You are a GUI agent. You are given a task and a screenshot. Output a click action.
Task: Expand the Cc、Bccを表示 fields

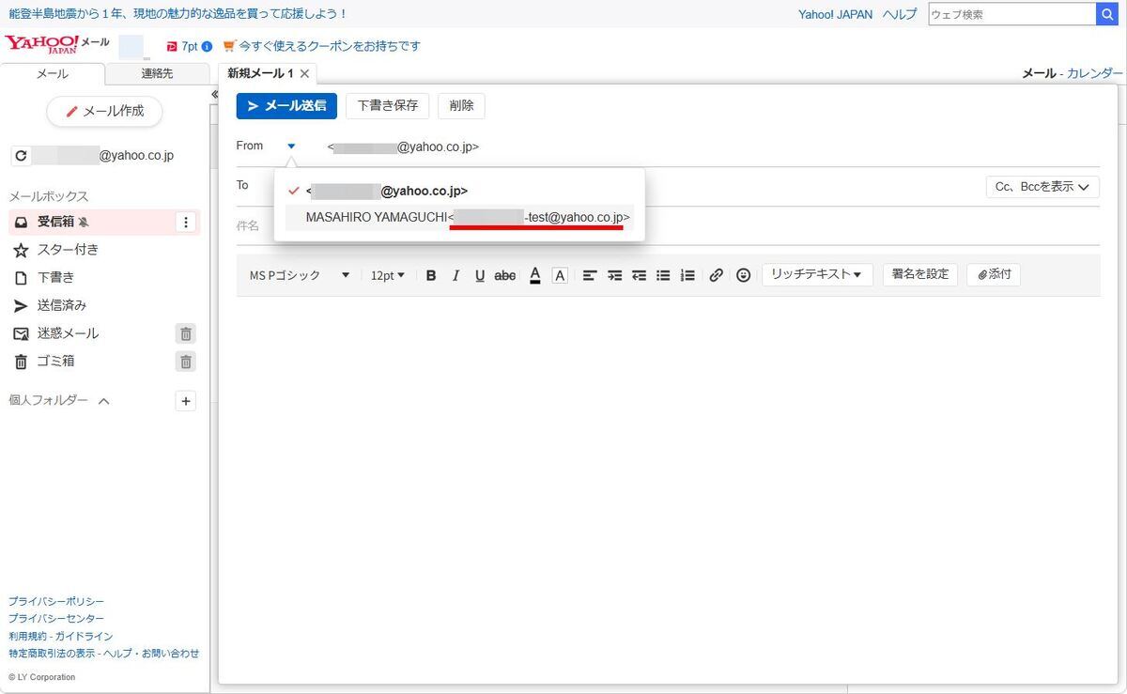(1042, 187)
